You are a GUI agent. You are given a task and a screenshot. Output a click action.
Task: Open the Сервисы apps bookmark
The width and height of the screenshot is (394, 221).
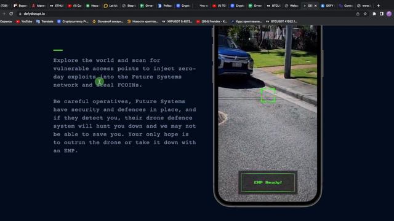[x=6, y=21]
